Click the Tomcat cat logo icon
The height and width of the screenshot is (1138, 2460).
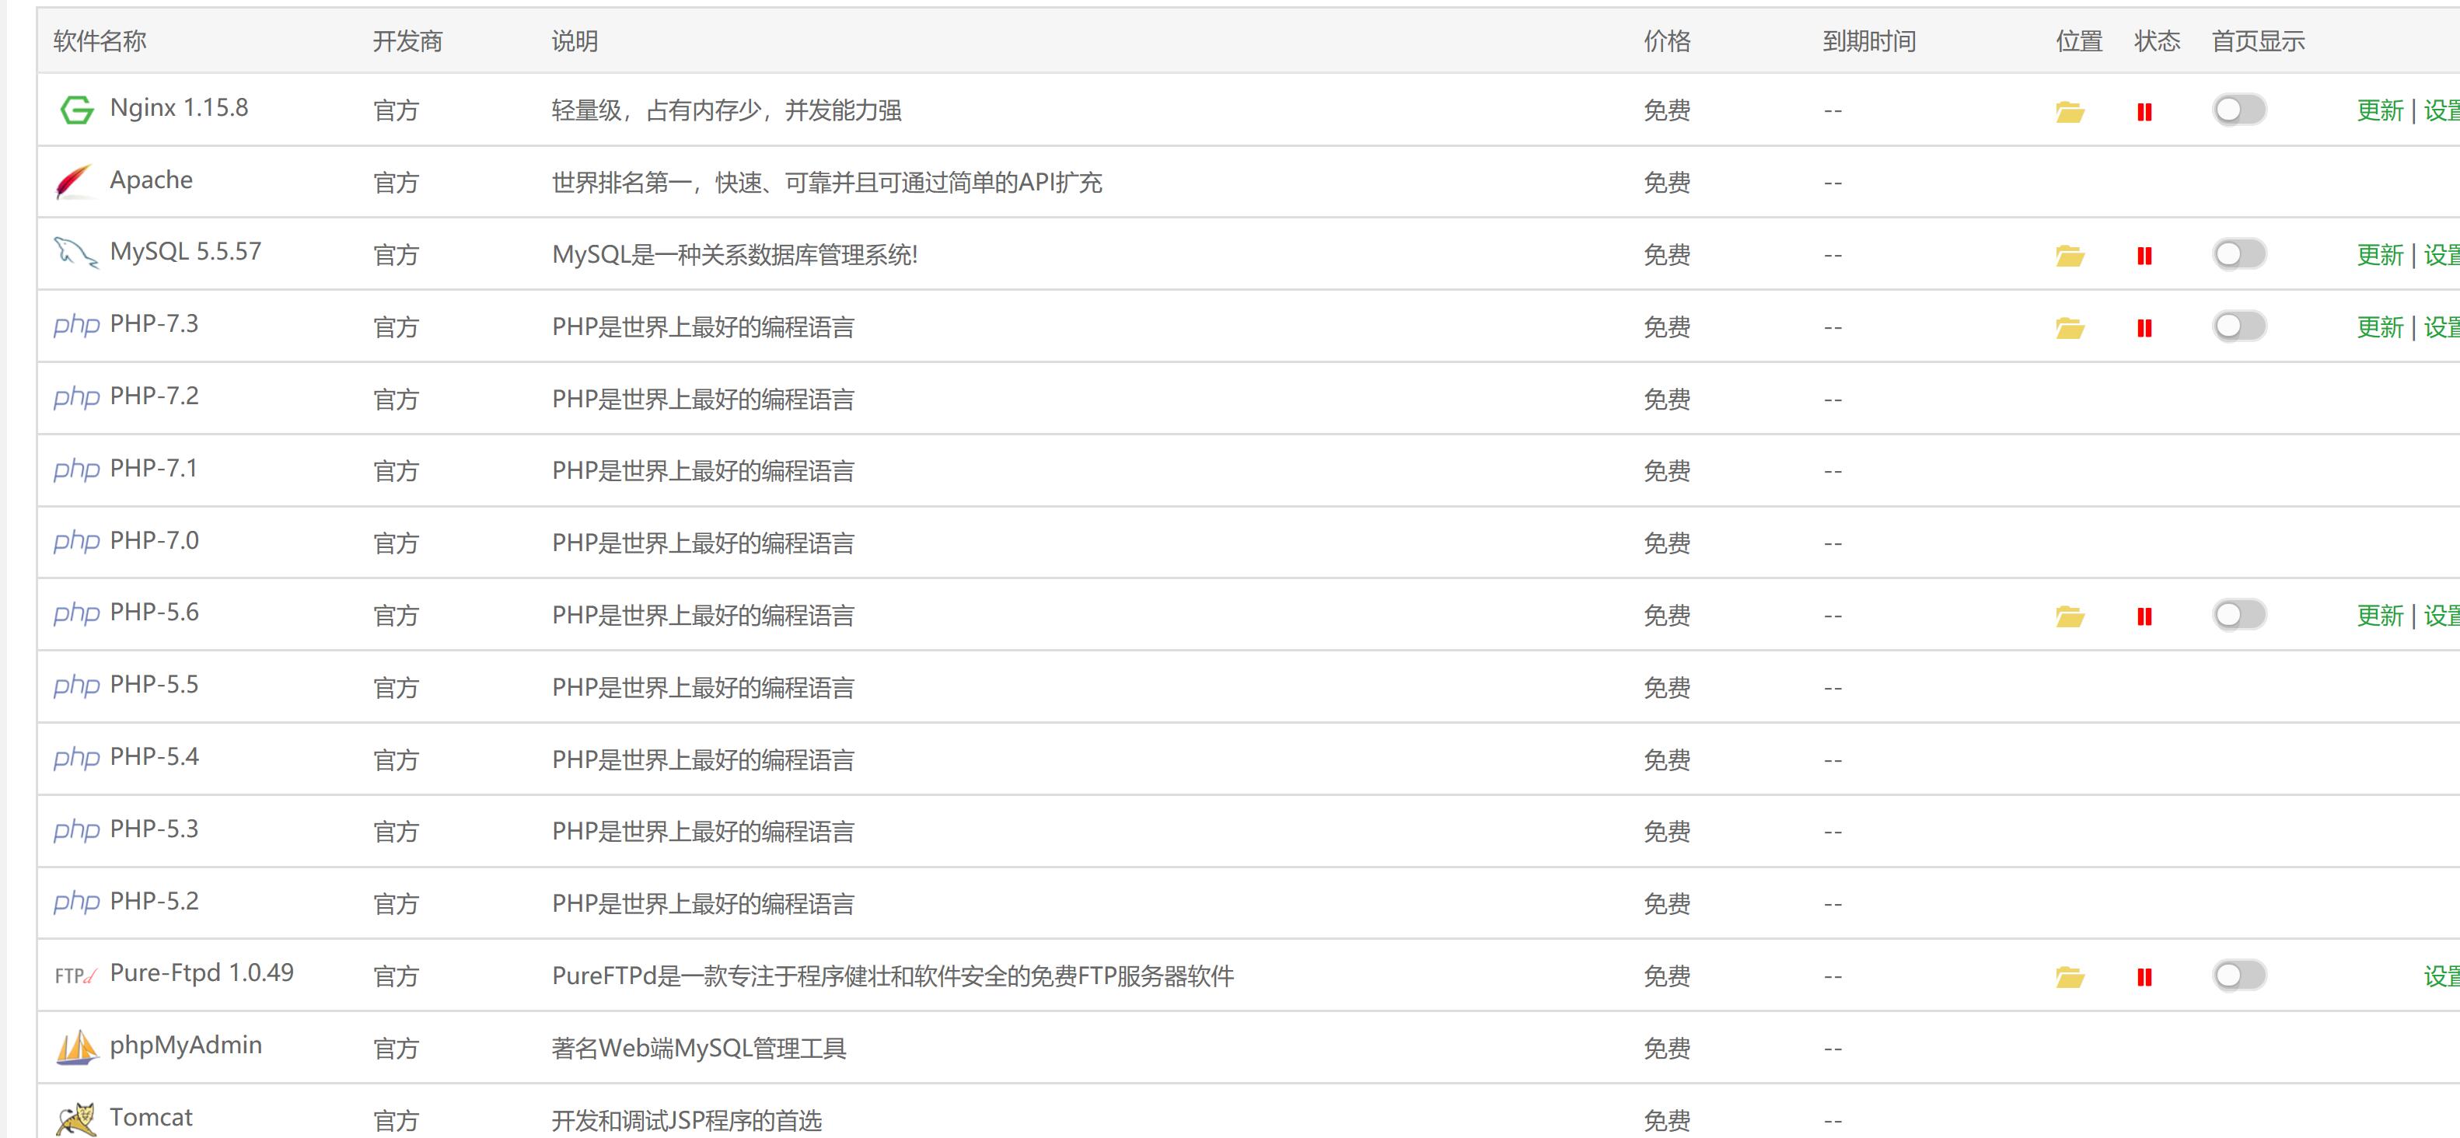(x=76, y=1119)
